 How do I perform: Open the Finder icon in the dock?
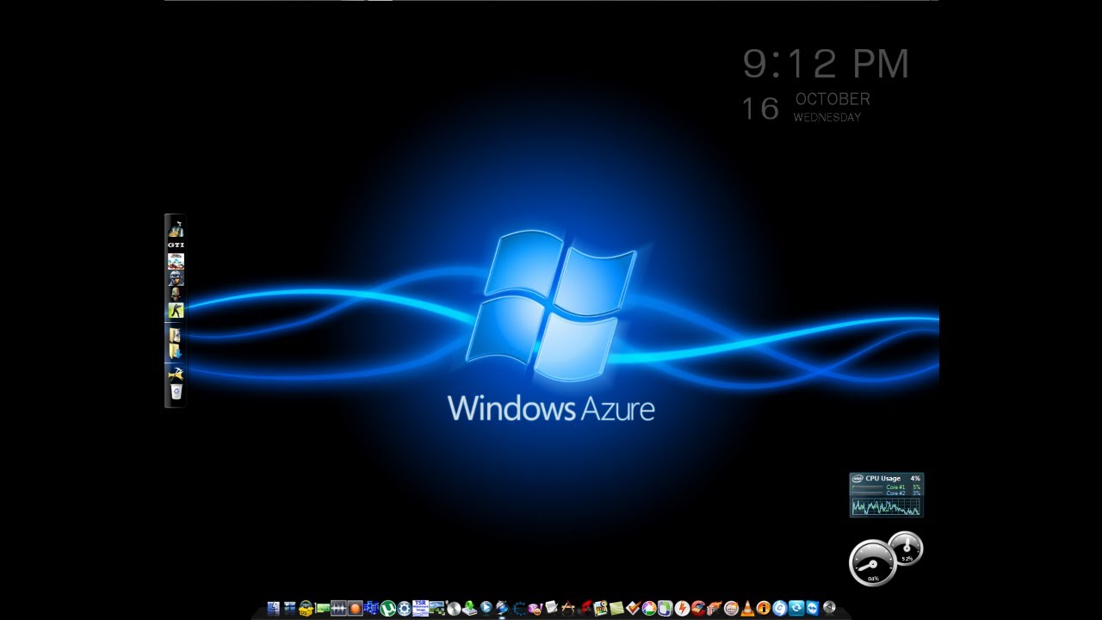274,608
